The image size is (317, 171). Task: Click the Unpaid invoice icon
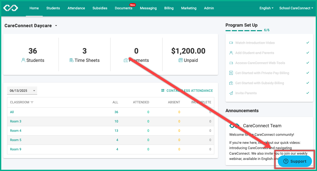click(181, 60)
